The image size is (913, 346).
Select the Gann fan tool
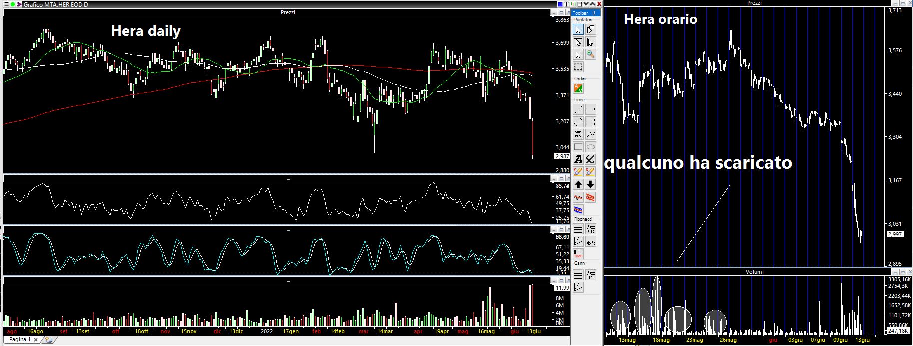pos(578,287)
